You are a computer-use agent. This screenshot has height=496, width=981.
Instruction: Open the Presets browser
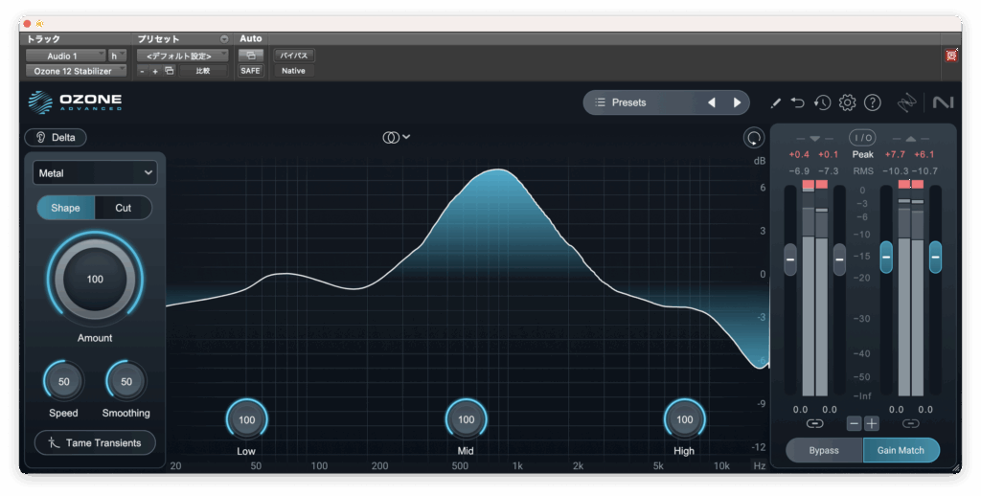pos(639,102)
